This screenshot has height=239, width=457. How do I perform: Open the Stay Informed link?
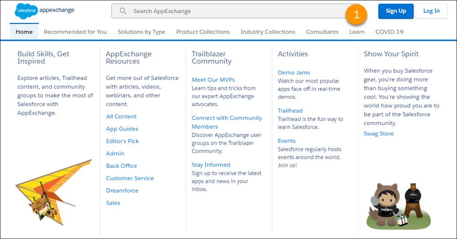pos(211,165)
